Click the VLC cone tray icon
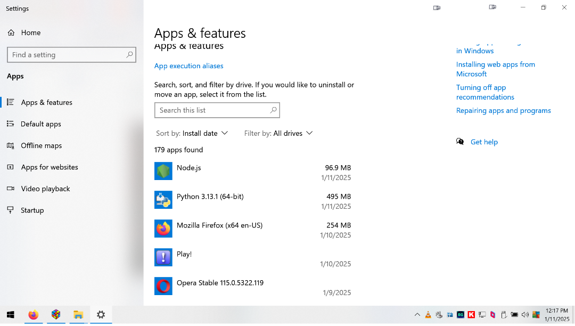This screenshot has width=575, height=326. [x=428, y=315]
